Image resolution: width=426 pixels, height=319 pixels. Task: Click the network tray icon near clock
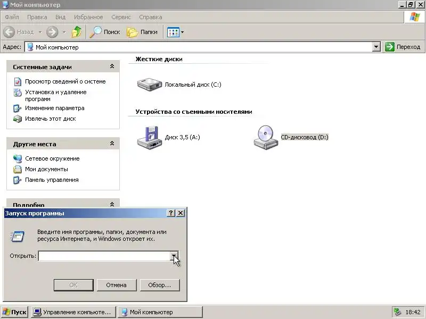click(x=397, y=312)
